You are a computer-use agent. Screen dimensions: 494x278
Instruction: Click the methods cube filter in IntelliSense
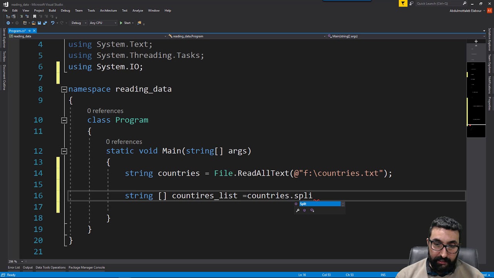305,210
